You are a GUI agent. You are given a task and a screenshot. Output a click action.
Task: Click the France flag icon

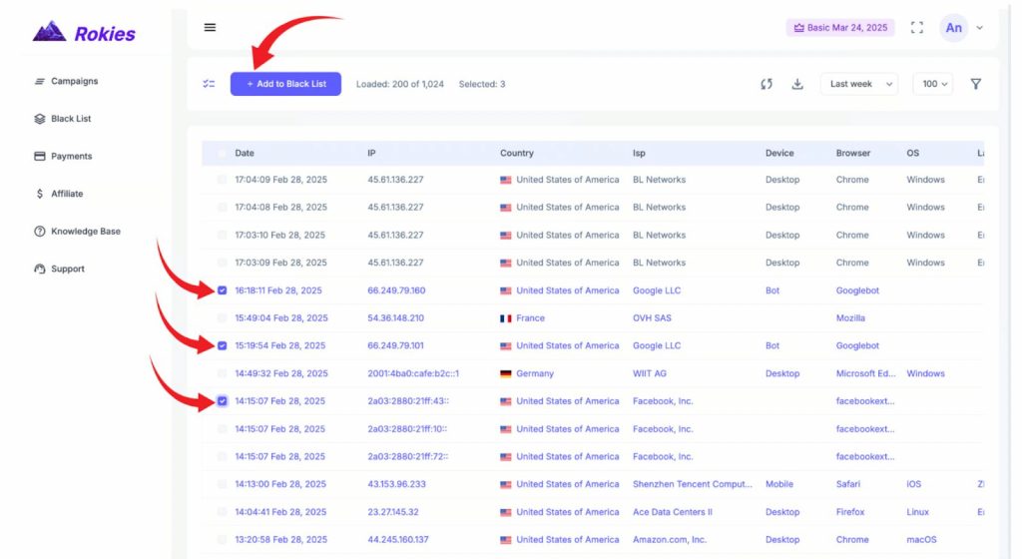coord(506,318)
